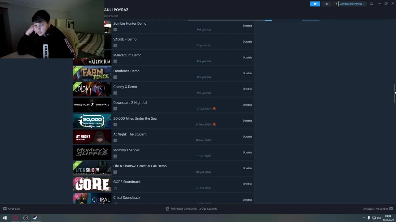The height and width of the screenshot is (222, 396).
Task: Open Maledictum Demo title
Action: [127, 55]
